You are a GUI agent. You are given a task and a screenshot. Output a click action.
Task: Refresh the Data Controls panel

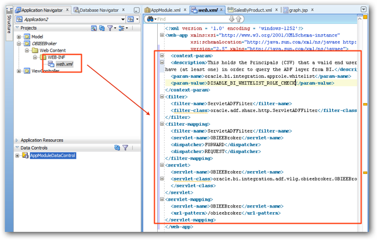(x=117, y=148)
